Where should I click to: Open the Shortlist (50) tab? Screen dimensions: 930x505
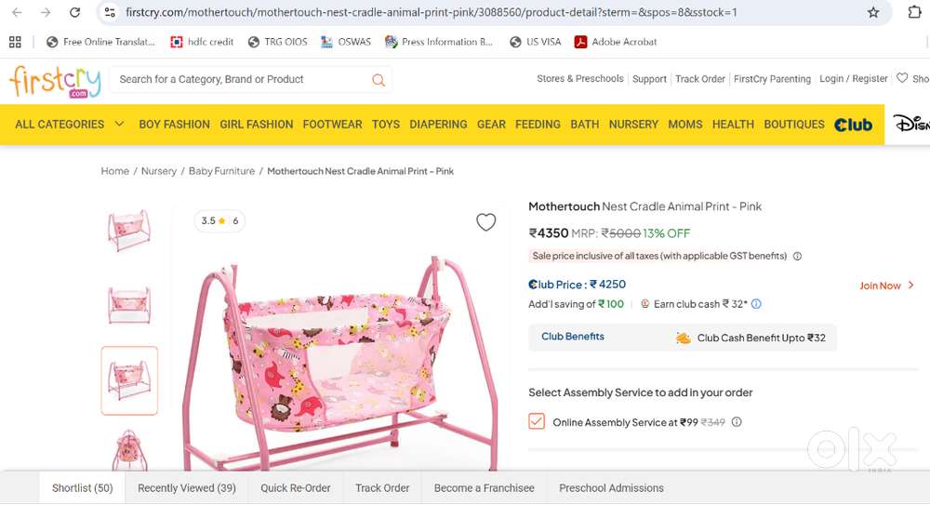[x=82, y=487]
